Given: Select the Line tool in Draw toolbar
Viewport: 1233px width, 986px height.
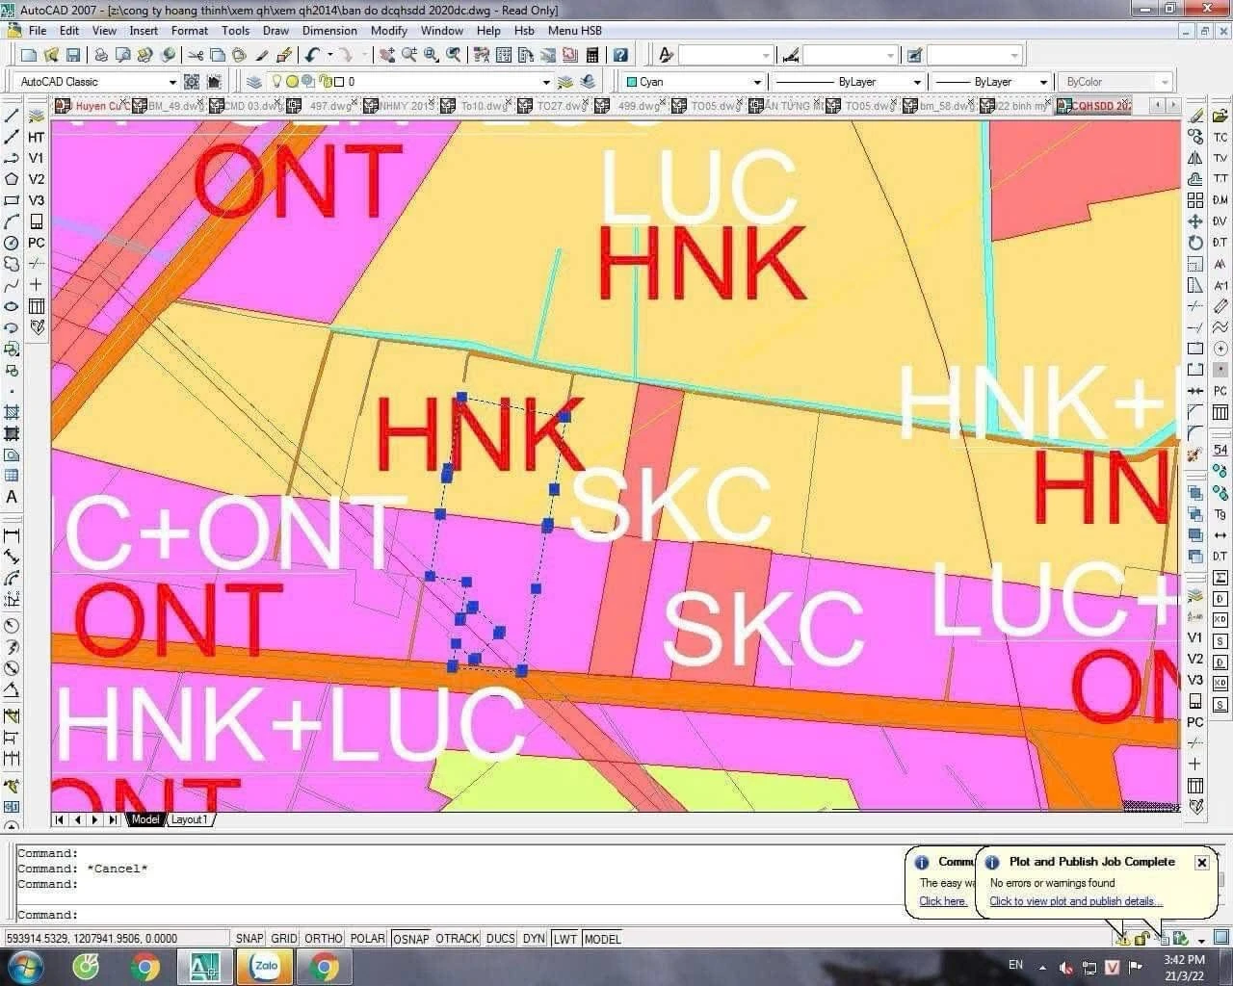Looking at the screenshot, I should 12,116.
